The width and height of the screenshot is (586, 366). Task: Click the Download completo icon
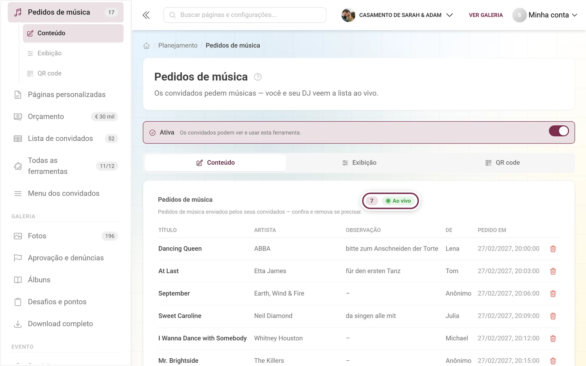pyautogui.click(x=18, y=324)
